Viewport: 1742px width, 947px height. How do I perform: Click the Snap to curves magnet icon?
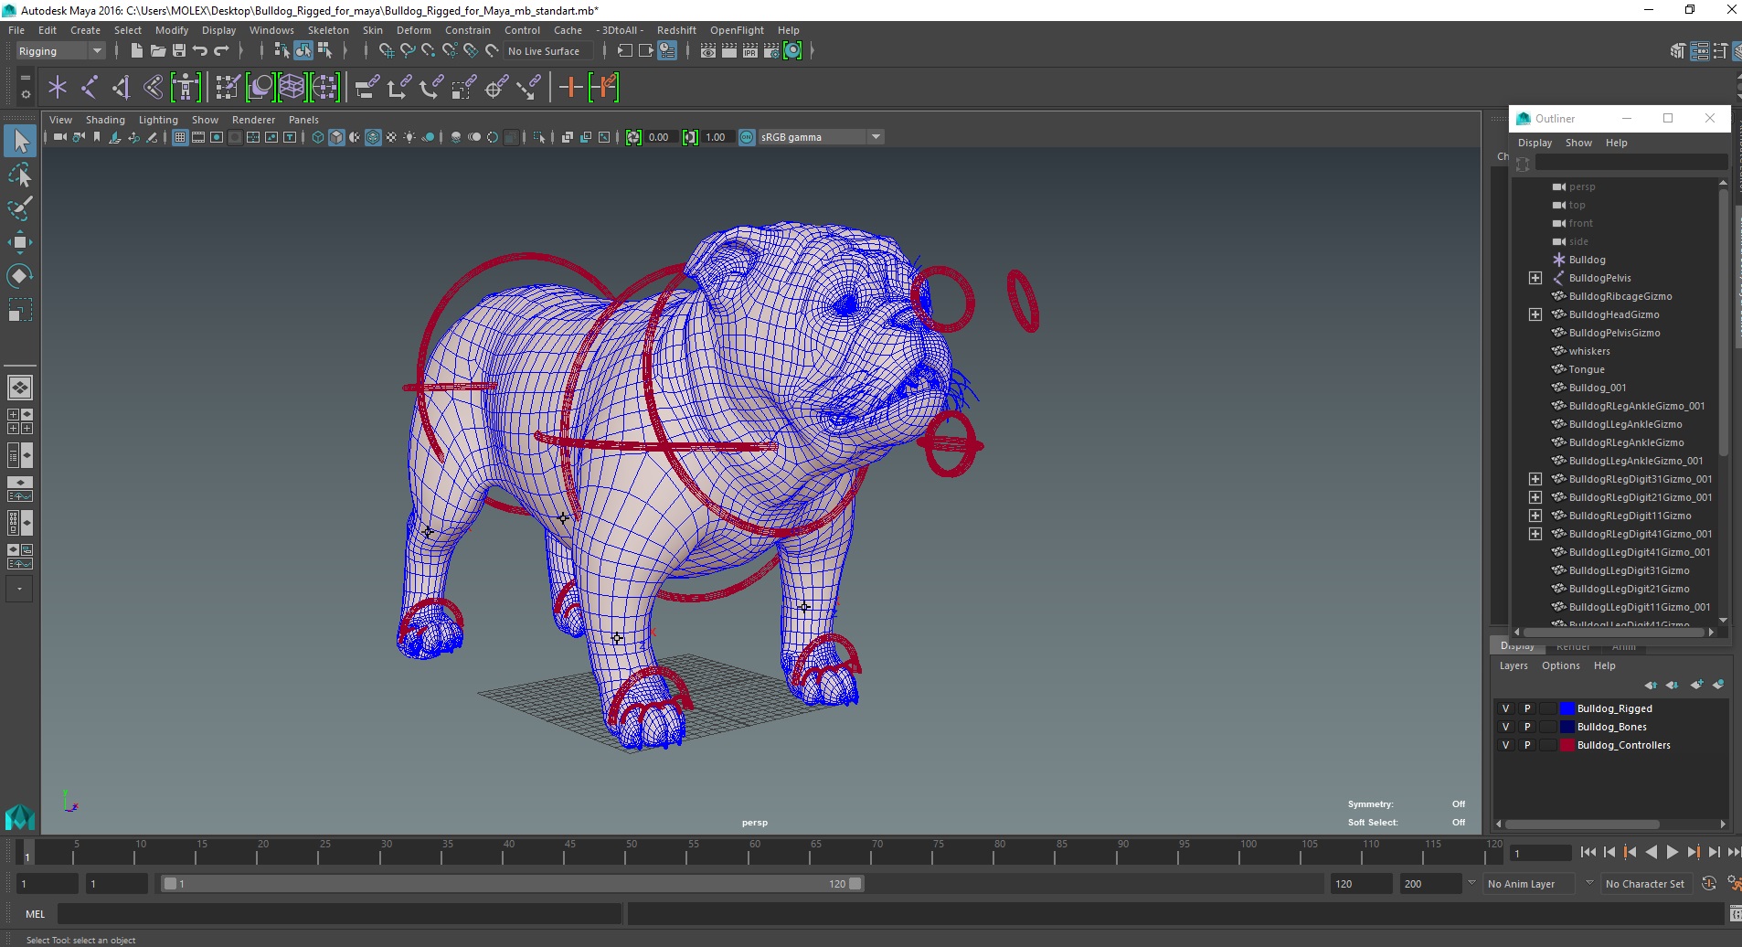pos(407,51)
